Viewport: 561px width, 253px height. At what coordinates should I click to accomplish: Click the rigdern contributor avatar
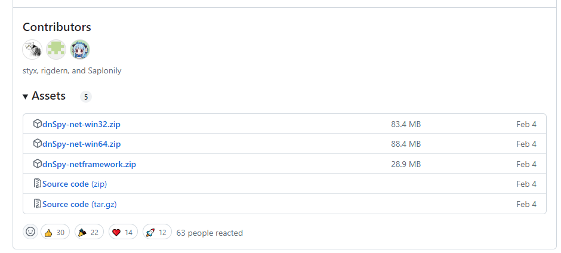(x=56, y=50)
